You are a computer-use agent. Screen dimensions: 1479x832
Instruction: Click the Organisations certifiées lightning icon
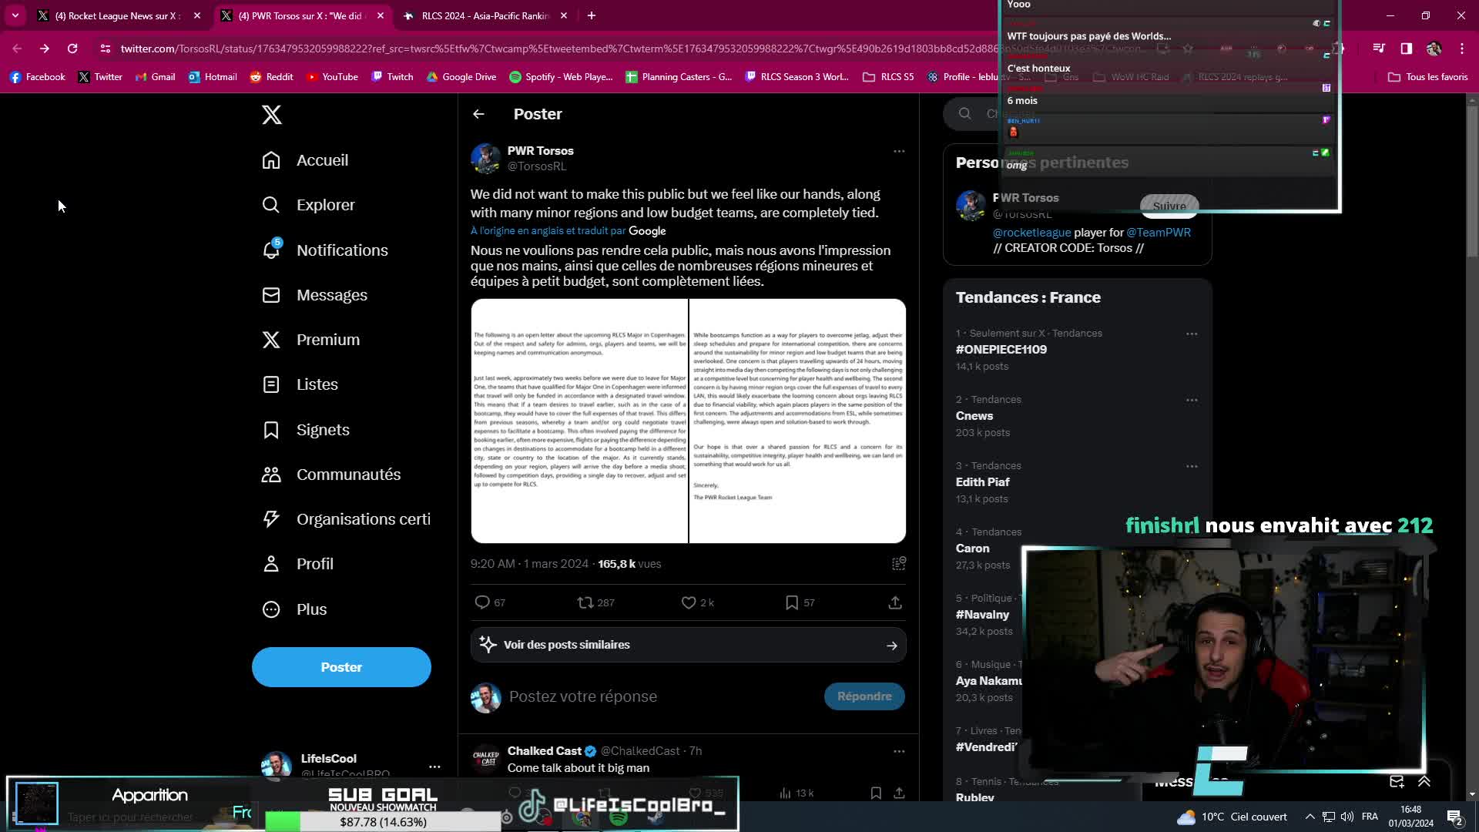(x=271, y=519)
